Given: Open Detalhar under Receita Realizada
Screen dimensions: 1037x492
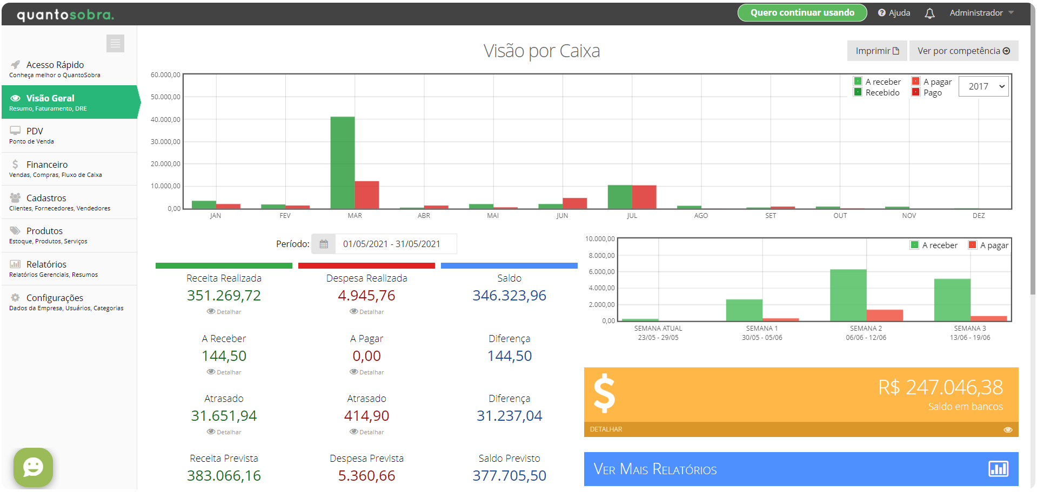Looking at the screenshot, I should pyautogui.click(x=224, y=312).
